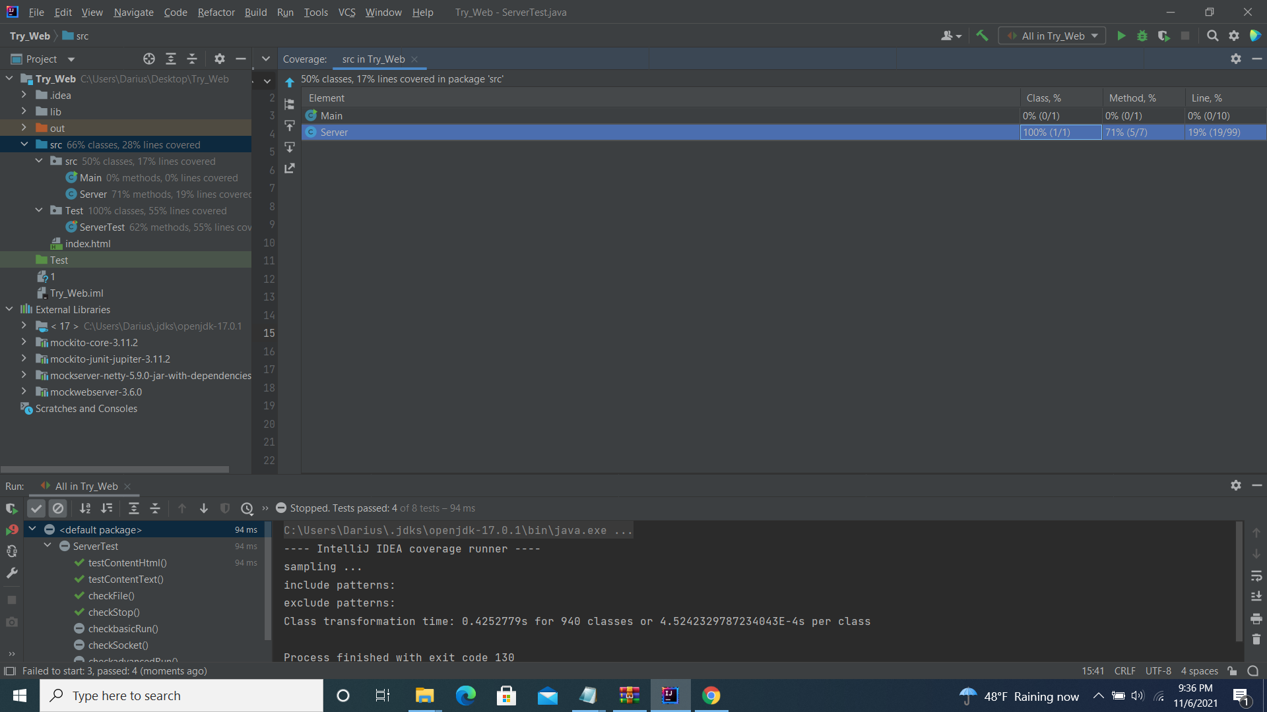This screenshot has height=712, width=1267.
Task: Open the All in Try_Web run configuration dropdown
Action: [1052, 36]
